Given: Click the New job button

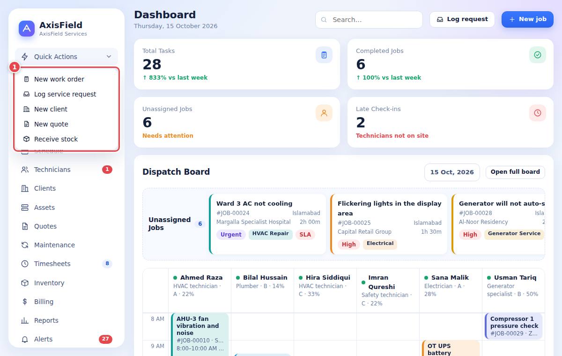Looking at the screenshot, I should coord(527,20).
